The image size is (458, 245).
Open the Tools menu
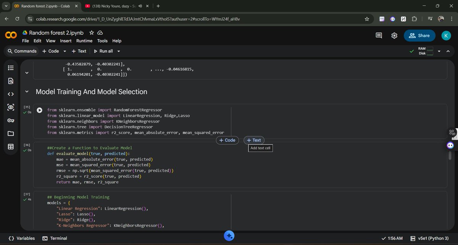[102, 41]
